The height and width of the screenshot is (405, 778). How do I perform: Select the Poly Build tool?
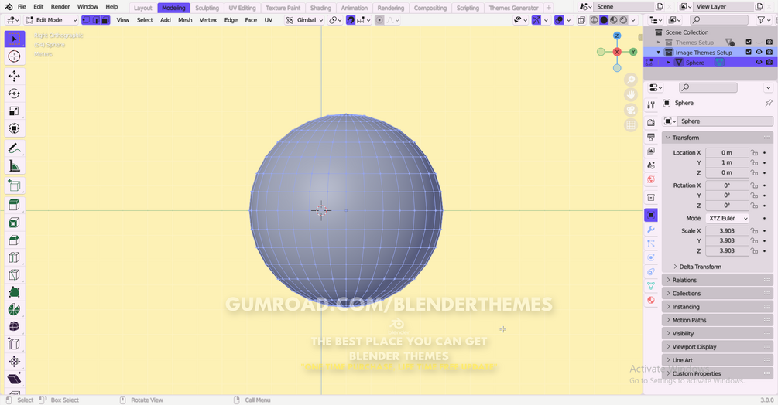tap(15, 292)
